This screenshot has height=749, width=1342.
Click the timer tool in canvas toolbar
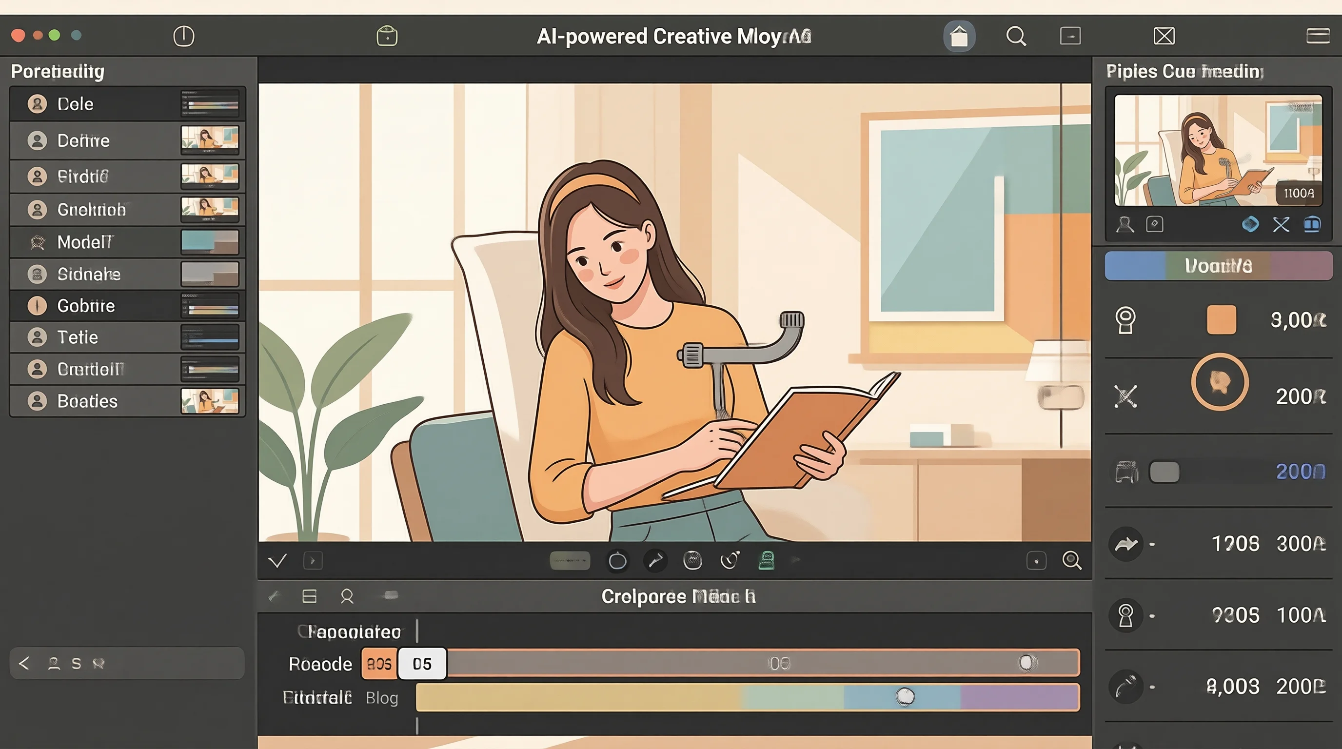(x=730, y=560)
